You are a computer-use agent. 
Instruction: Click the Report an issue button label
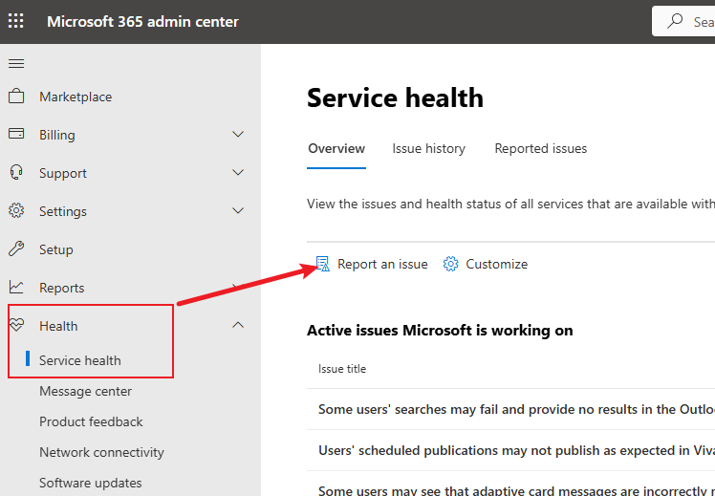[x=382, y=264]
